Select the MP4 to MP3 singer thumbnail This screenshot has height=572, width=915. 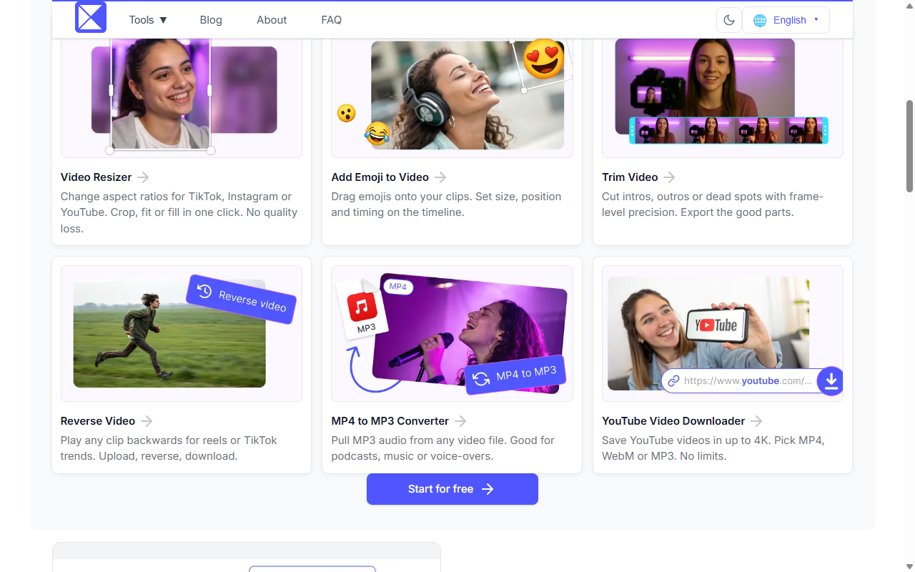coord(452,333)
